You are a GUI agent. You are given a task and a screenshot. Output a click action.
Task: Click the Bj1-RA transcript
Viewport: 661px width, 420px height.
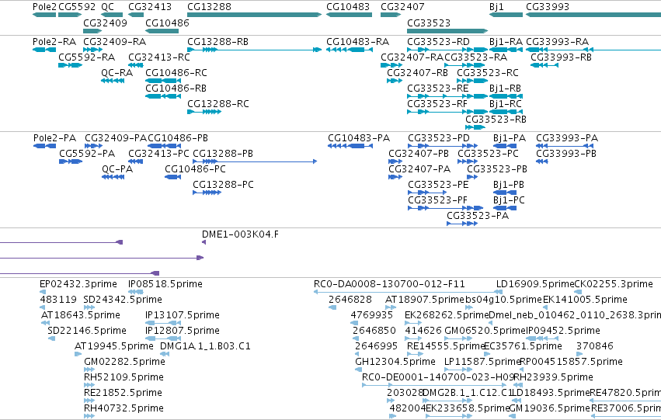[506, 50]
